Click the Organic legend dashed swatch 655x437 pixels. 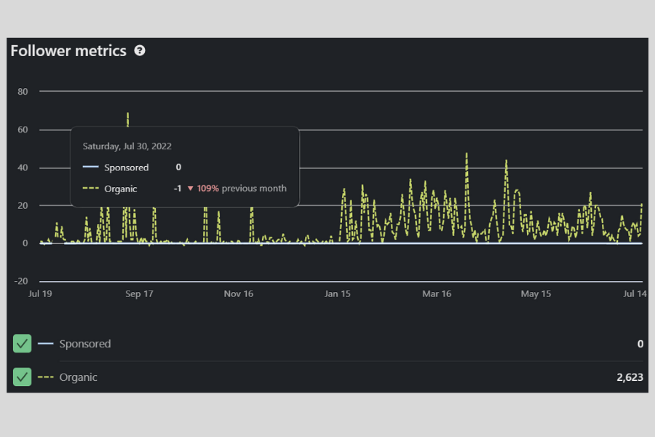[46, 377]
